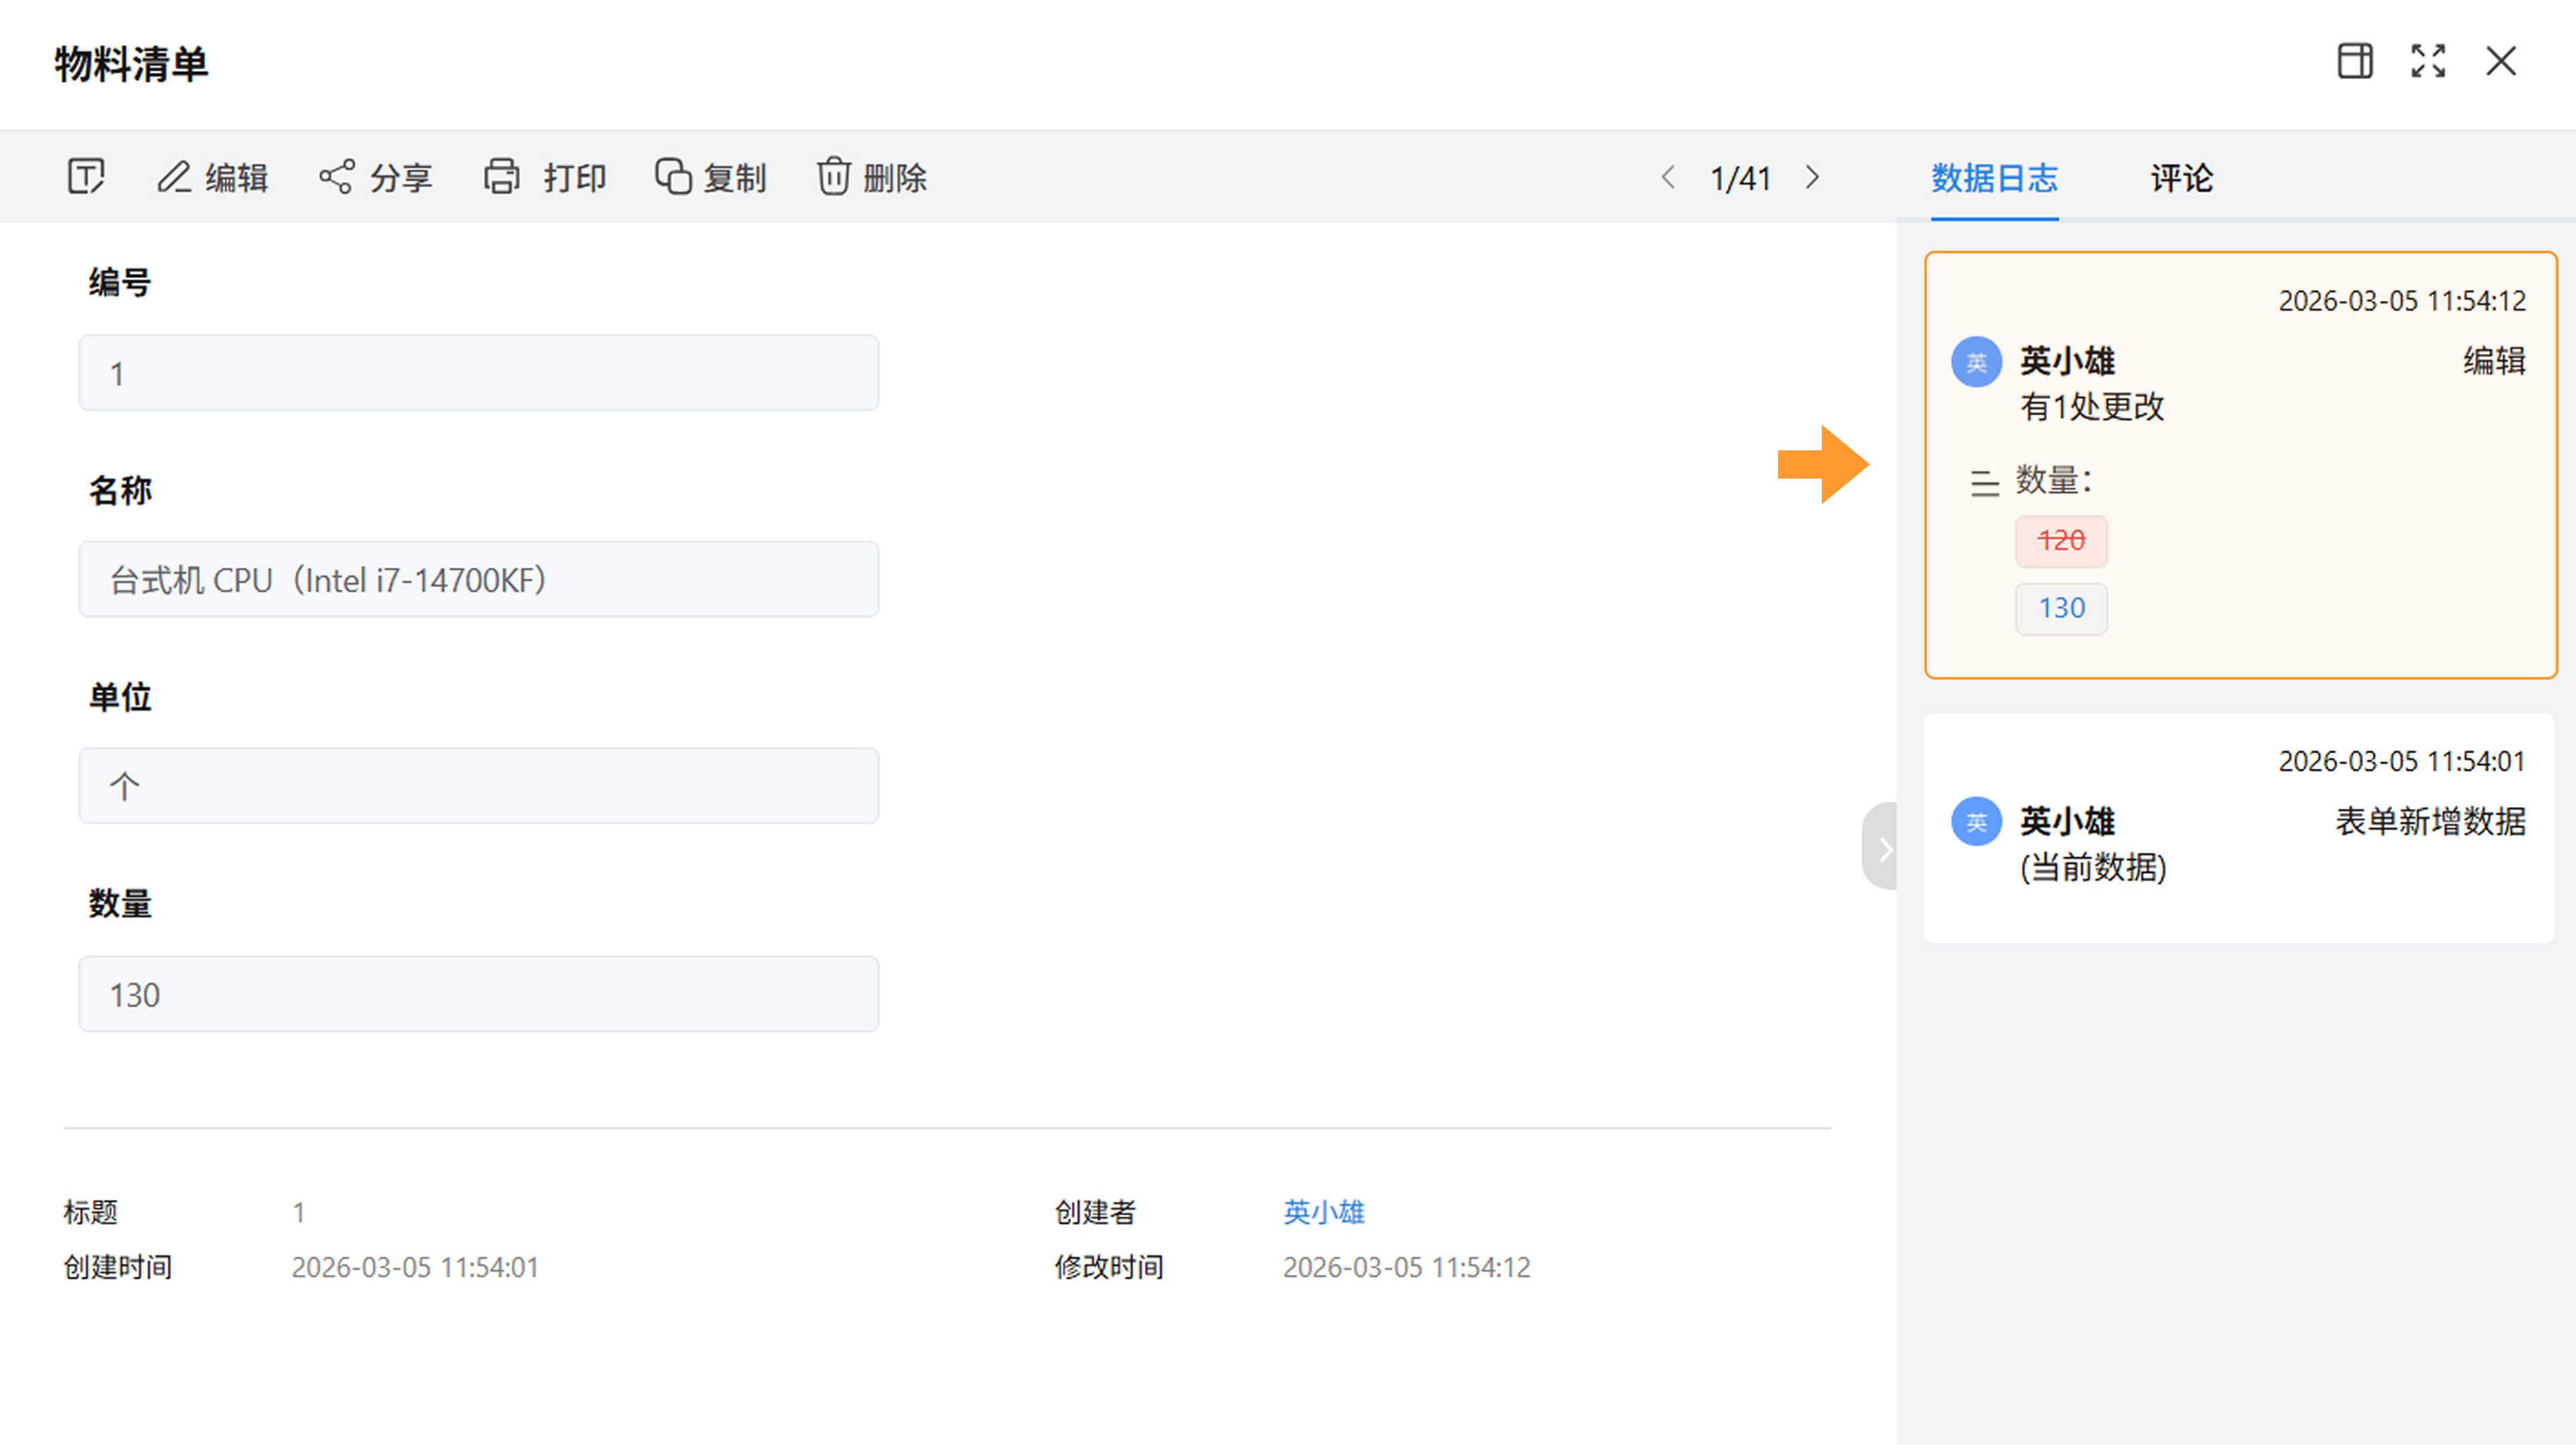This screenshot has height=1445, width=2576.
Task: Go to the previous record arrow
Action: (x=1668, y=178)
